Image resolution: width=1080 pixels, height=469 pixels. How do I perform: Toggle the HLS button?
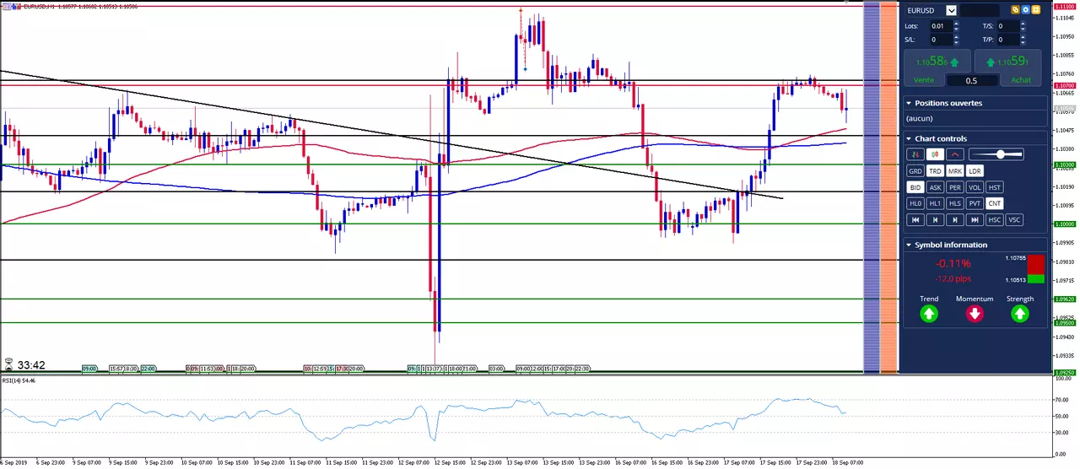pyautogui.click(x=955, y=203)
